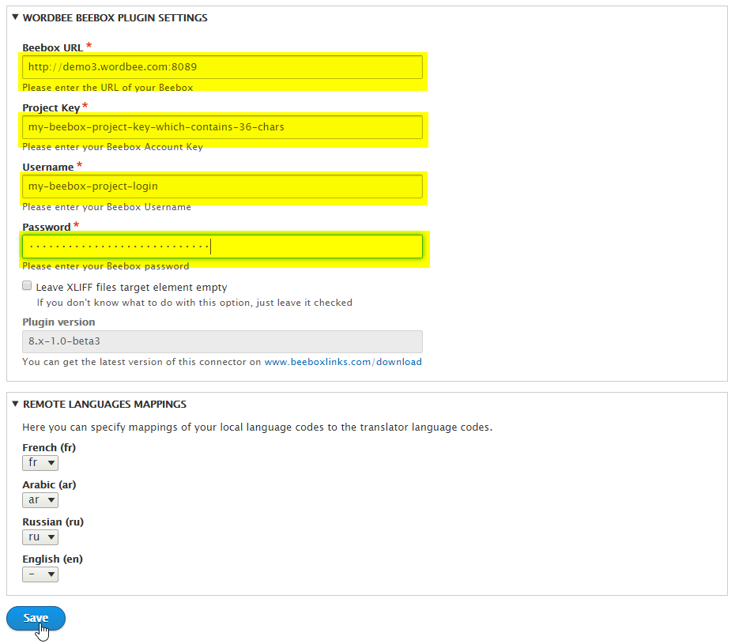Collapse the Remote Languages Mappings section

pos(104,404)
